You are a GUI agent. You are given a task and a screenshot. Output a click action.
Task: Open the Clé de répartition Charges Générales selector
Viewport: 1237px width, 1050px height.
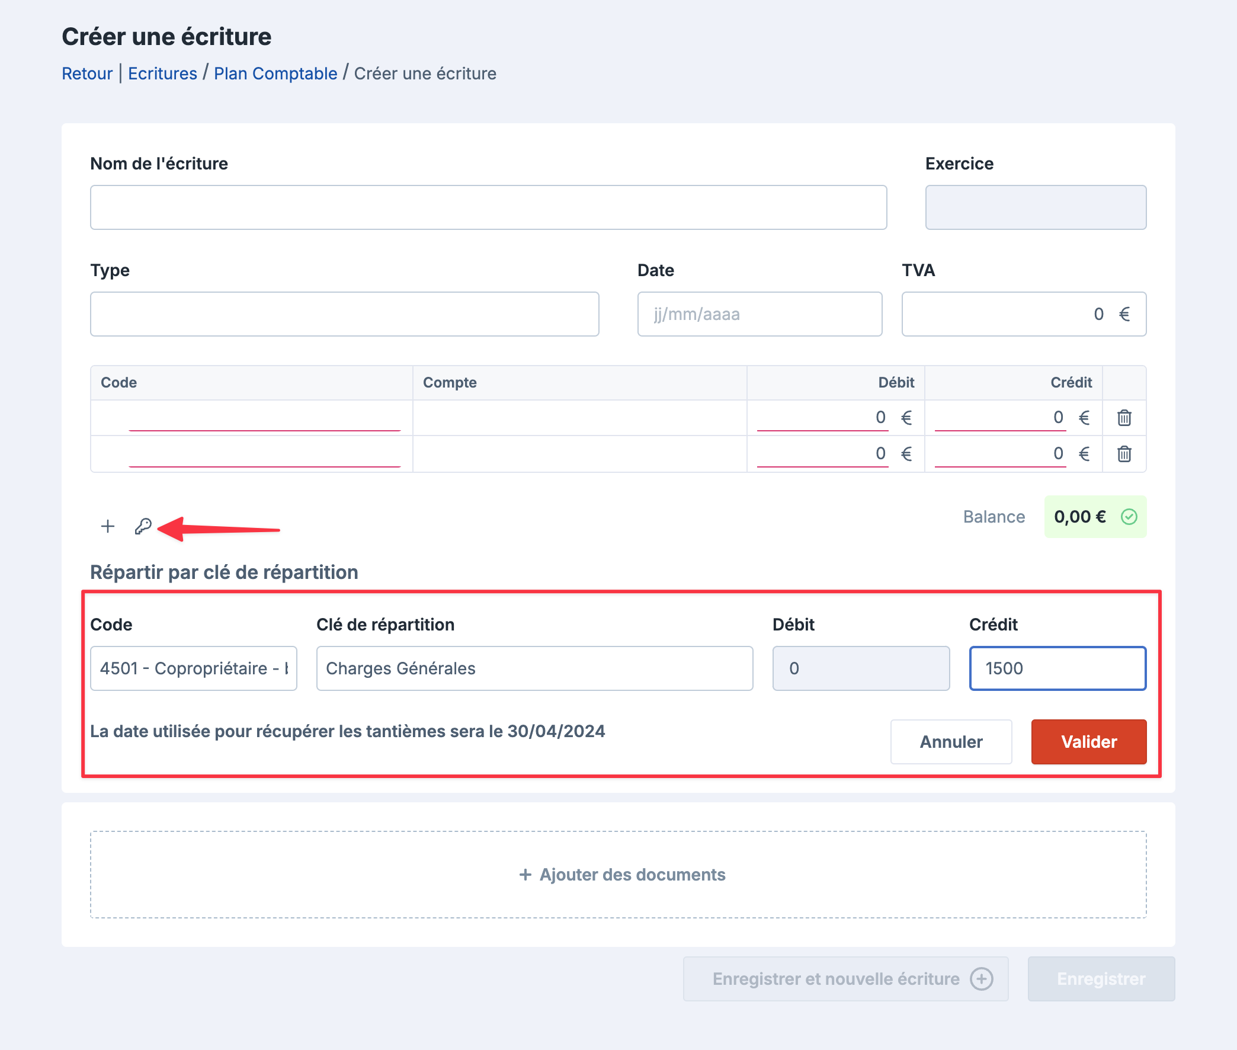tap(534, 668)
